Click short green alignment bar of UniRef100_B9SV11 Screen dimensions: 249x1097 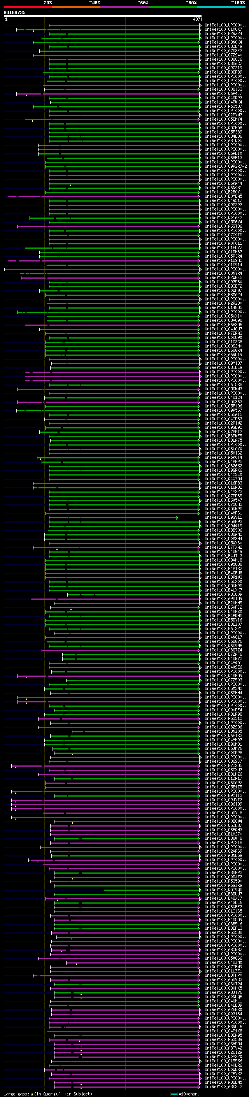tap(113, 518)
